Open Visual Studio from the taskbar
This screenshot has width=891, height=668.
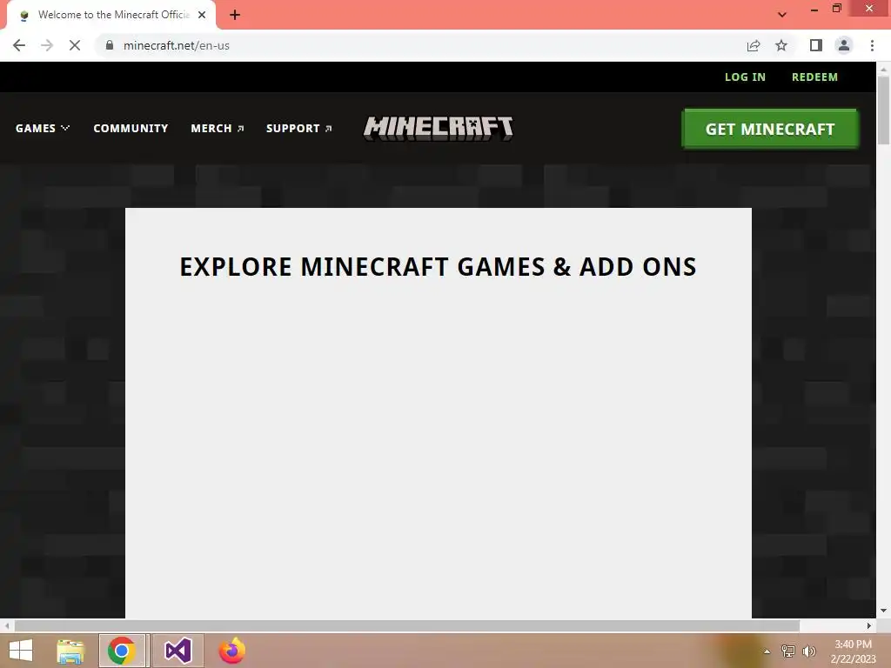tap(178, 651)
